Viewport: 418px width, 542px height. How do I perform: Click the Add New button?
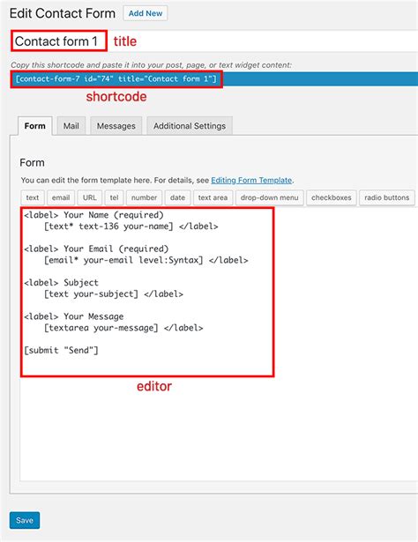(x=146, y=13)
